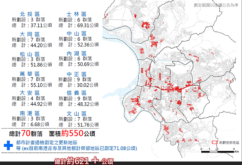Image resolution: width=242 pixels, height=165 pixels.
Task: Click the 48.32公頃 total value
Action: (x=88, y=104)
